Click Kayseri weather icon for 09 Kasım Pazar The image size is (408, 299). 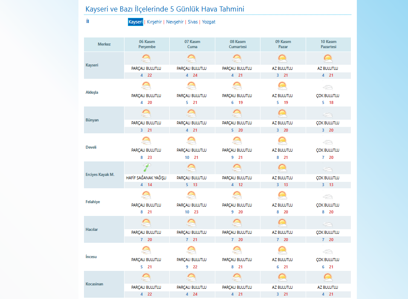282,59
